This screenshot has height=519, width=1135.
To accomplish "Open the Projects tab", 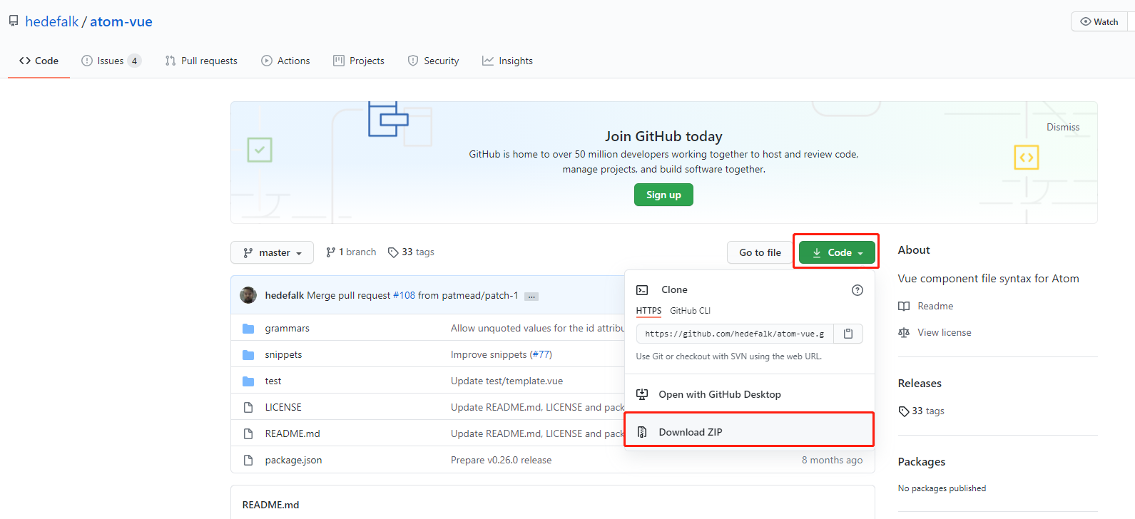I will tap(359, 61).
